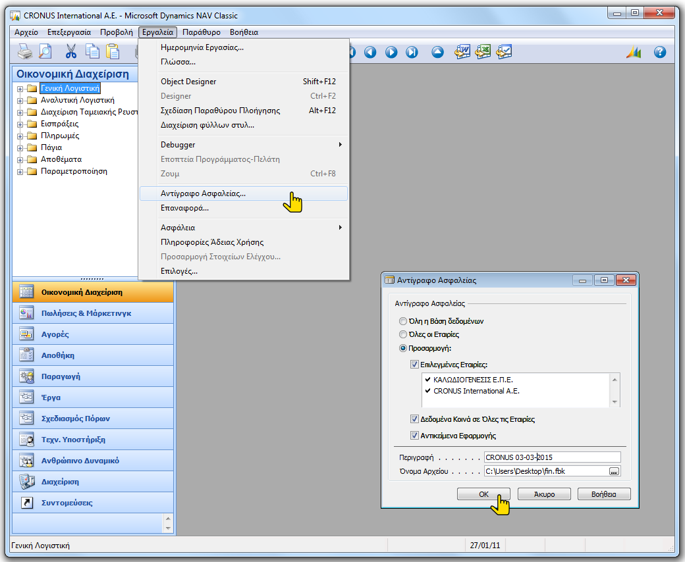685x562 pixels.
Task: Open the Διαχείριση navigation module
Action: (93, 482)
